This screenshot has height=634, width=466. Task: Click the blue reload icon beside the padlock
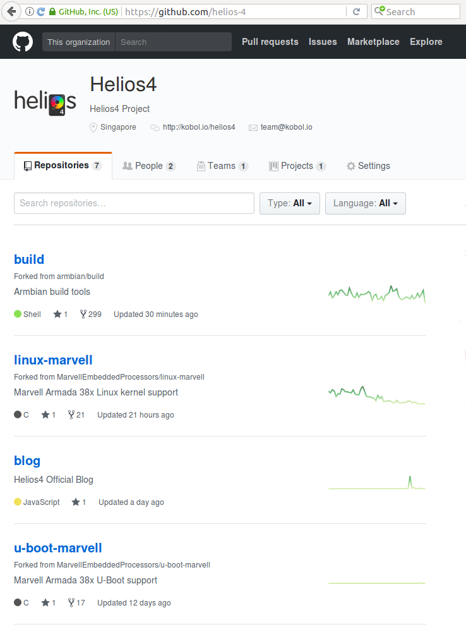pos(41,12)
